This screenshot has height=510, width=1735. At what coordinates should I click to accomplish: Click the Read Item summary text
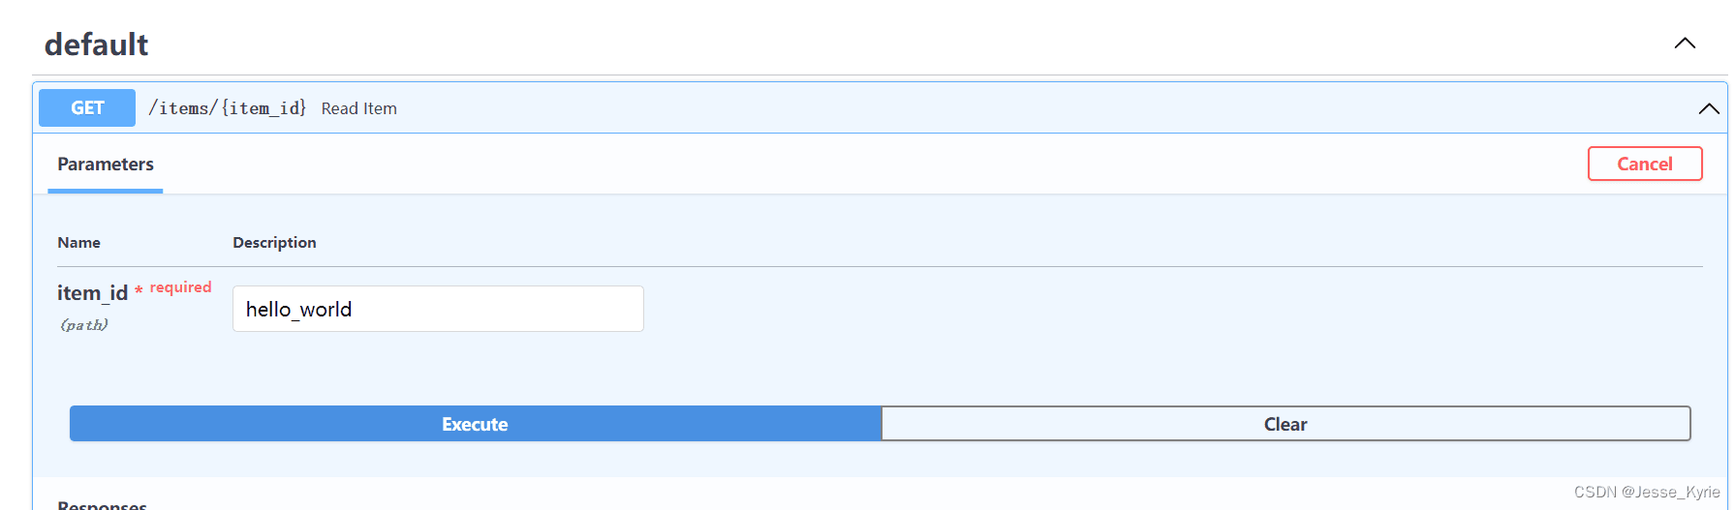pyautogui.click(x=358, y=108)
